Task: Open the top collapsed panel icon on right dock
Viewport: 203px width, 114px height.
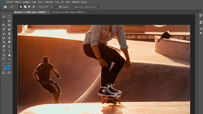Action: [201, 15]
